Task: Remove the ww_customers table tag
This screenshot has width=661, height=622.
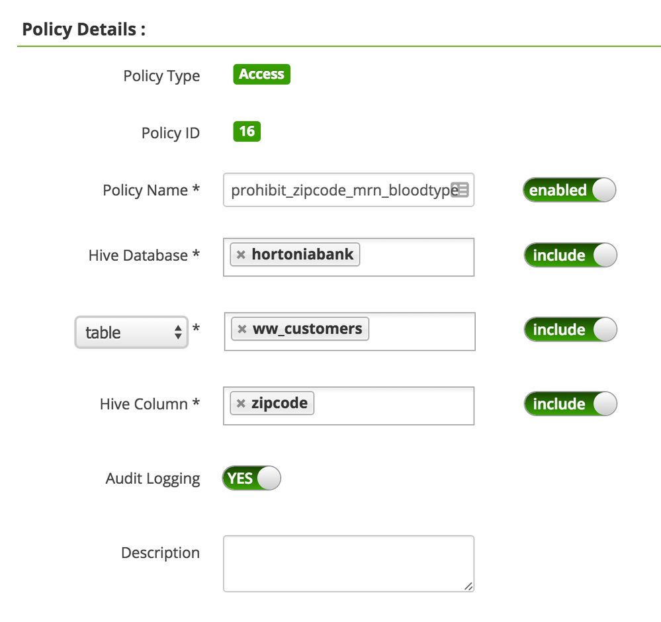Action: 242,329
